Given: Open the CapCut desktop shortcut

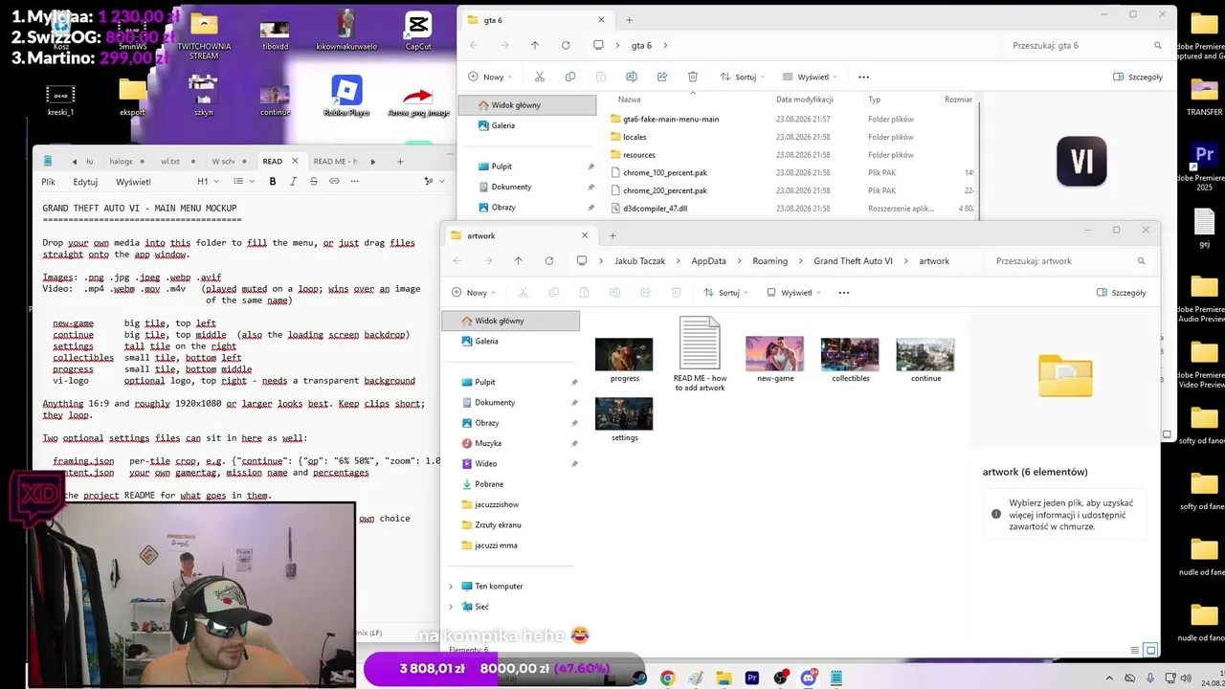Looking at the screenshot, I should pyautogui.click(x=418, y=32).
